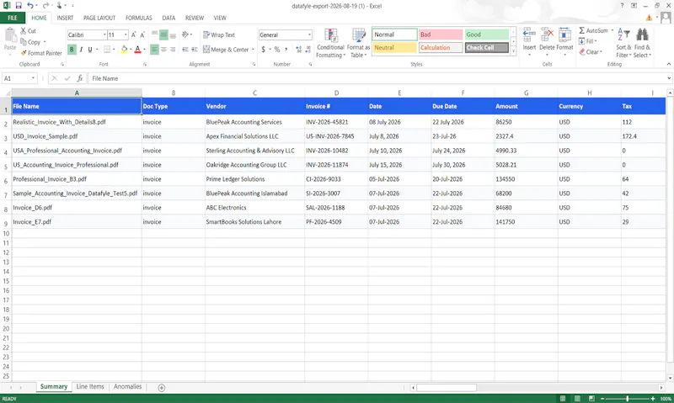This screenshot has height=403, width=674.
Task: Open the font name Calibri dropdown
Action: (x=104, y=34)
